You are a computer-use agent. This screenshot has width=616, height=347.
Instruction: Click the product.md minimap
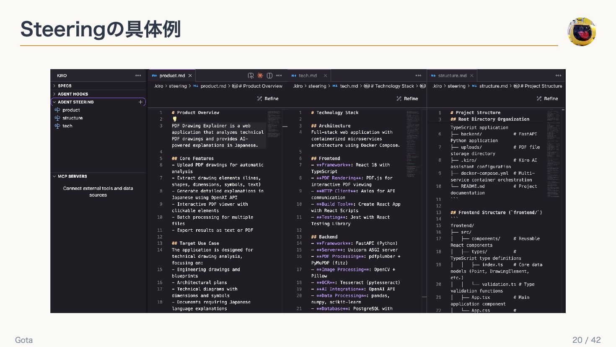(274, 124)
